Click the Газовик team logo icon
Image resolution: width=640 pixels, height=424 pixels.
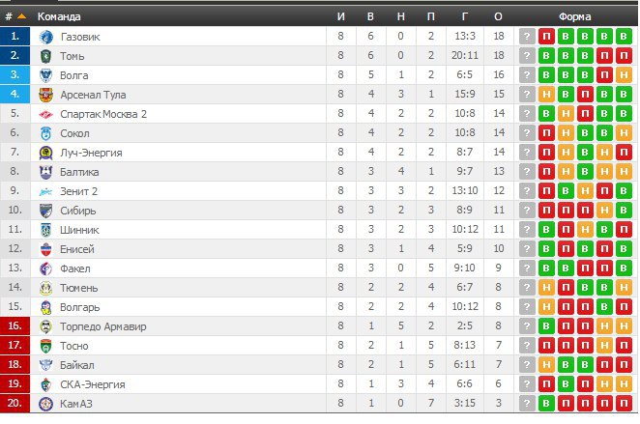45,37
